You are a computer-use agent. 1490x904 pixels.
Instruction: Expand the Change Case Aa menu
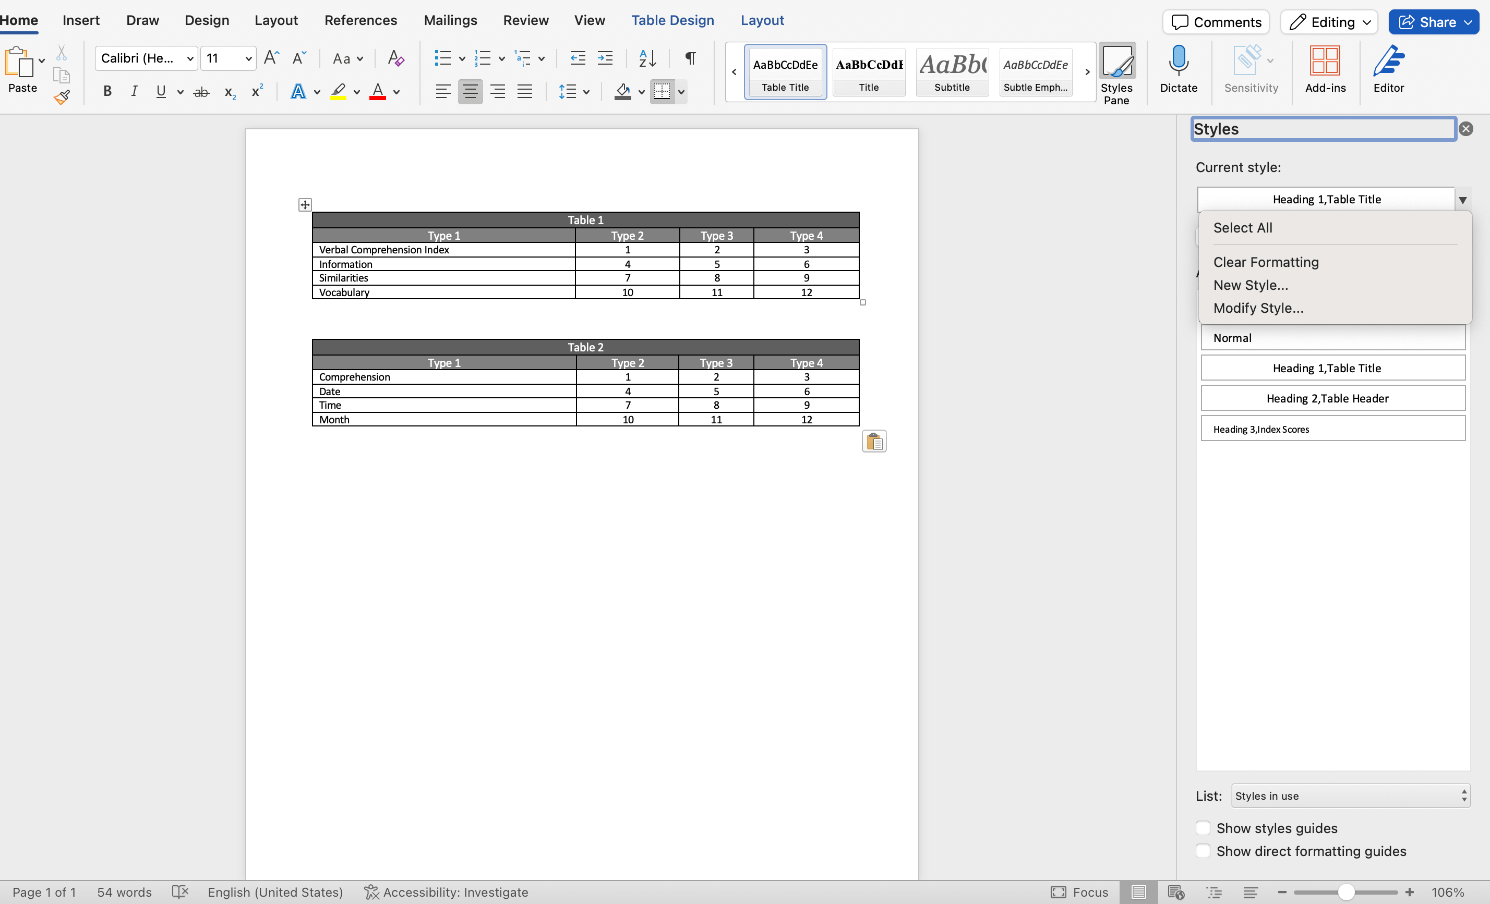click(x=349, y=58)
